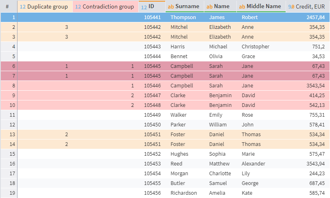Select the Richardson surname cell
The height and width of the screenshot is (198, 330).
[184, 193]
